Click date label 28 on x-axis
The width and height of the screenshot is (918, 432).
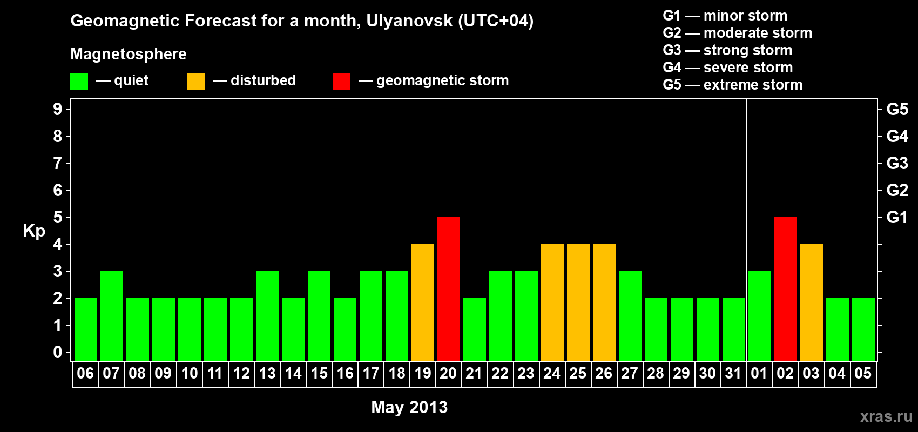pos(656,374)
